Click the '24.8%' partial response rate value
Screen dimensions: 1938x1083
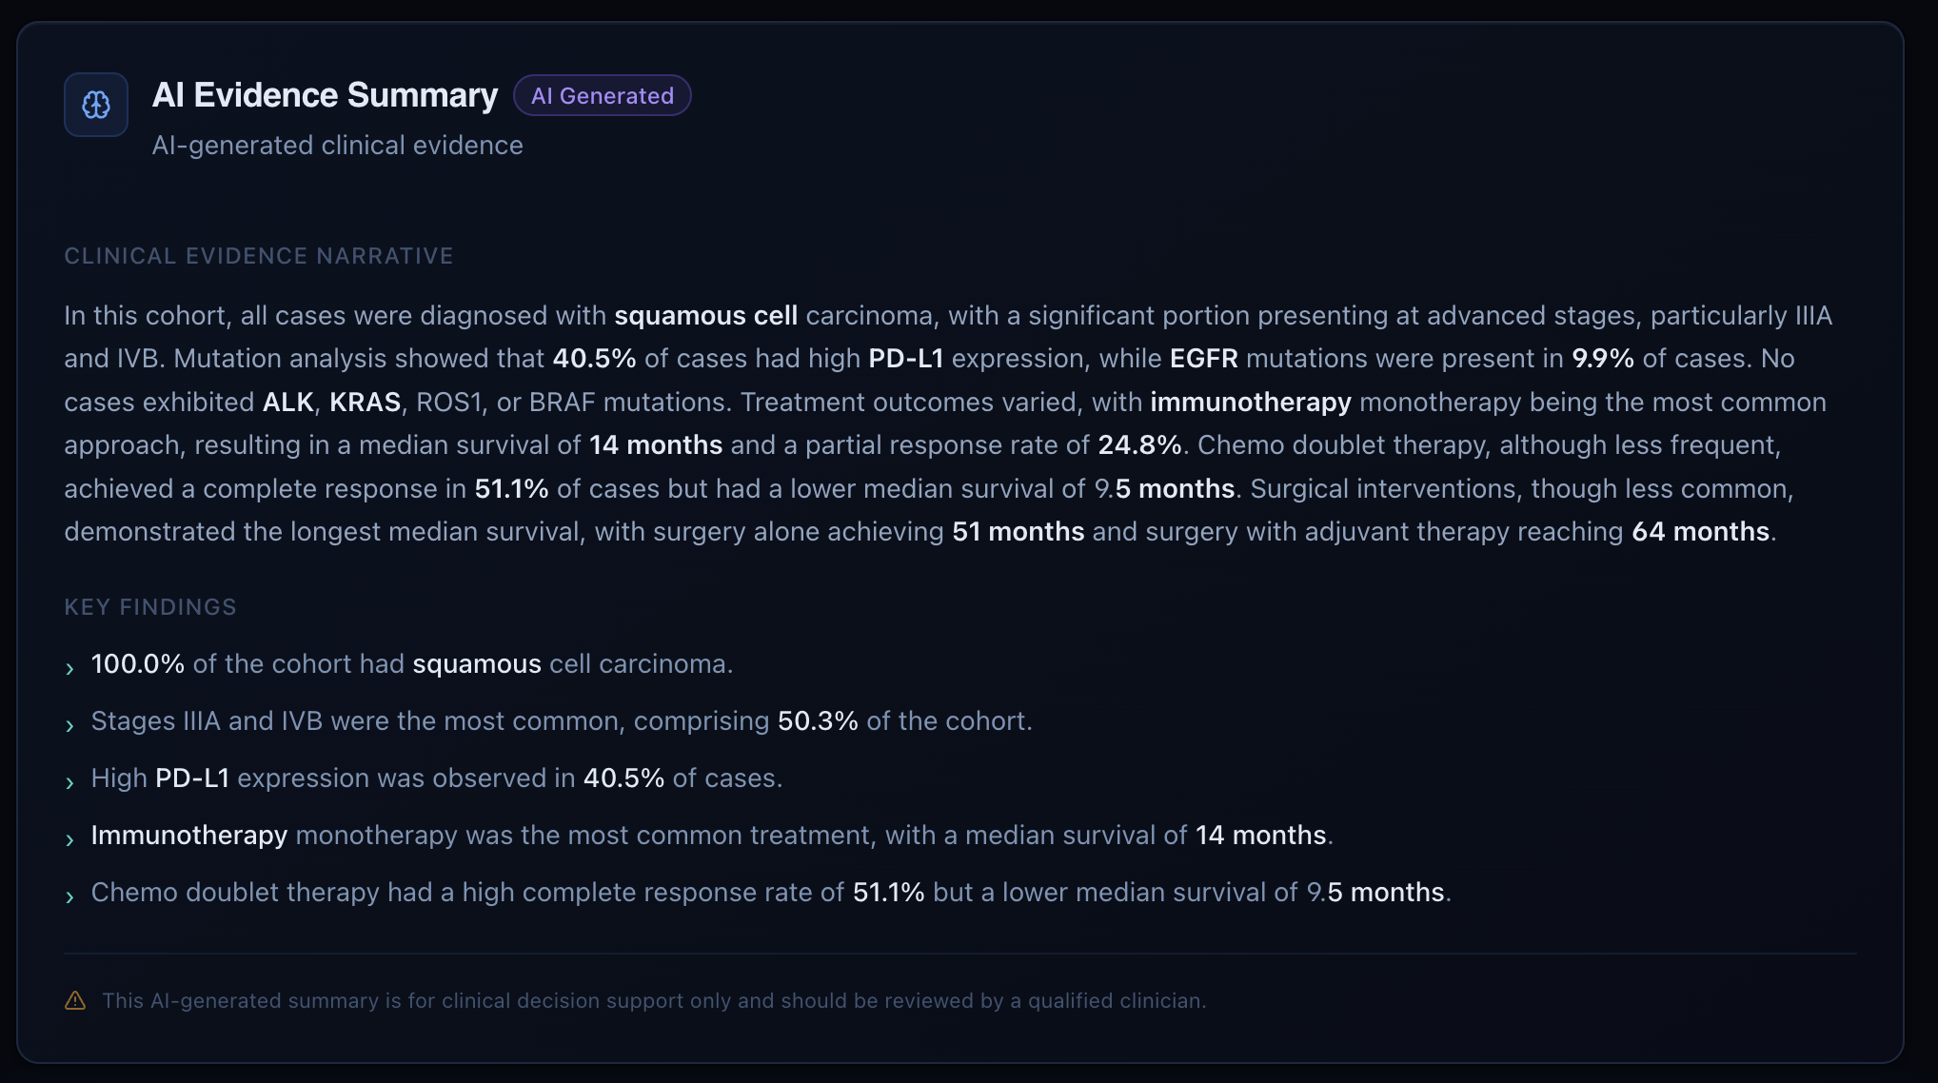(x=1139, y=444)
